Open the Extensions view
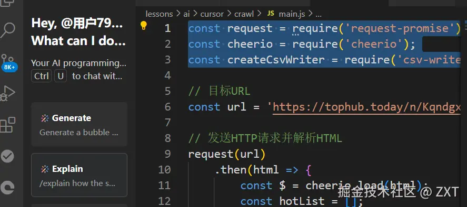The image size is (467, 207). [8, 125]
